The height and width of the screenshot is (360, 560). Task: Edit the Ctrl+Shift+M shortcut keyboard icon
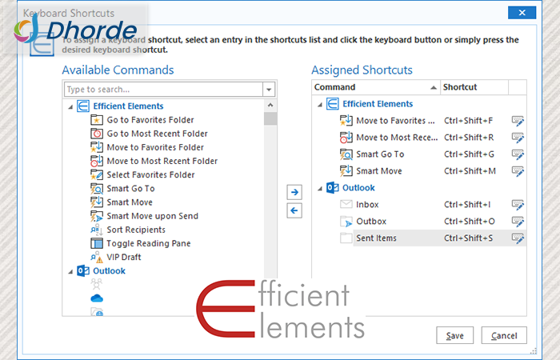point(518,171)
